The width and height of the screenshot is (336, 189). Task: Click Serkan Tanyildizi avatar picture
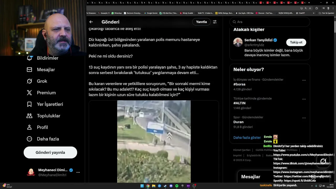(238, 42)
